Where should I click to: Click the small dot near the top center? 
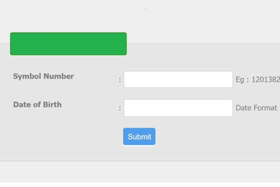[x=146, y=9]
